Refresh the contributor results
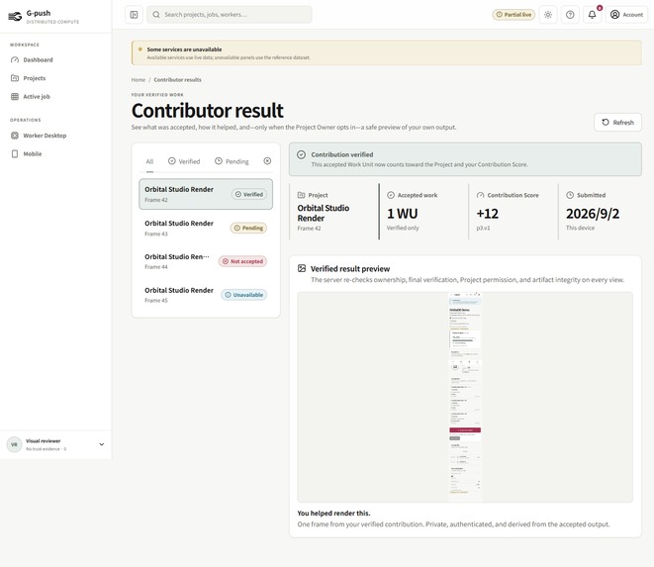The width and height of the screenshot is (654, 567). [617, 123]
